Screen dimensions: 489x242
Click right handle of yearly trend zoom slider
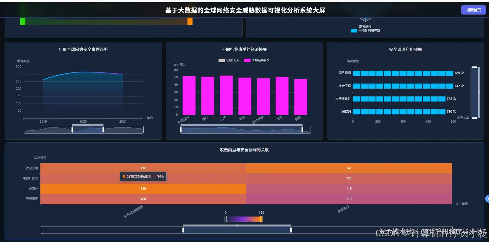(x=103, y=130)
